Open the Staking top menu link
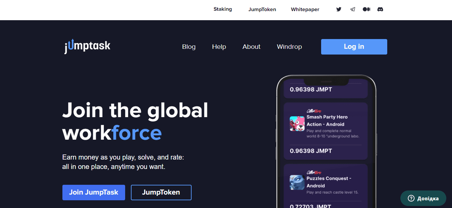 (x=223, y=9)
